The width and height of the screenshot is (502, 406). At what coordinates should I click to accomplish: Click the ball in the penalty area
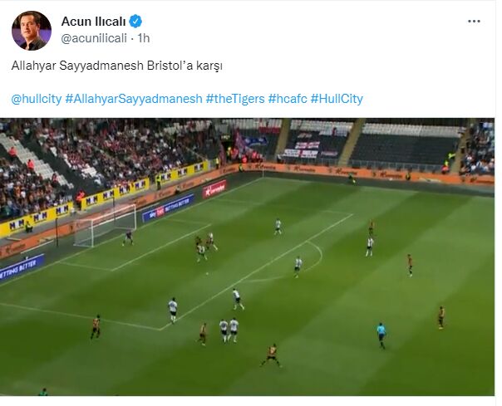tap(207, 273)
